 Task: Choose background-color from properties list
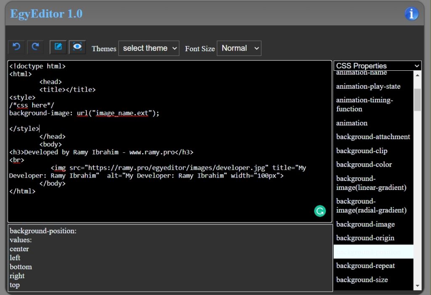point(364,165)
